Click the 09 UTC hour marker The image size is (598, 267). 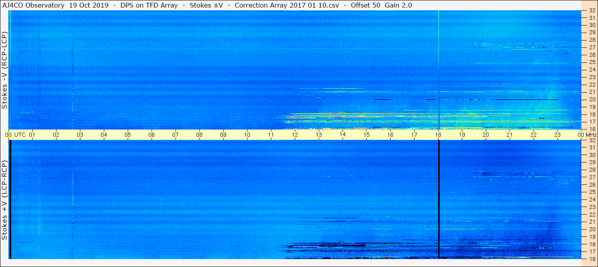coord(223,135)
